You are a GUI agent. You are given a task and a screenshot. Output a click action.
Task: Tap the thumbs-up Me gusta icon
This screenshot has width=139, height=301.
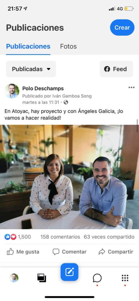click(x=10, y=252)
